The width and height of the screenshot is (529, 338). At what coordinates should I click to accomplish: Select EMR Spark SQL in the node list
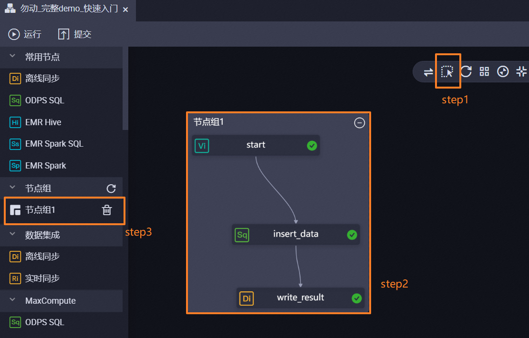pos(54,144)
